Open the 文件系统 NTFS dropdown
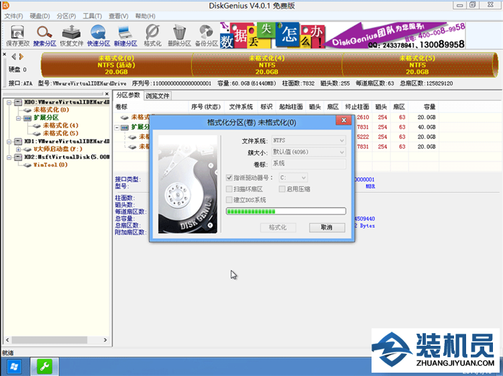Image resolution: width=503 pixels, height=376 pixels. (309, 140)
